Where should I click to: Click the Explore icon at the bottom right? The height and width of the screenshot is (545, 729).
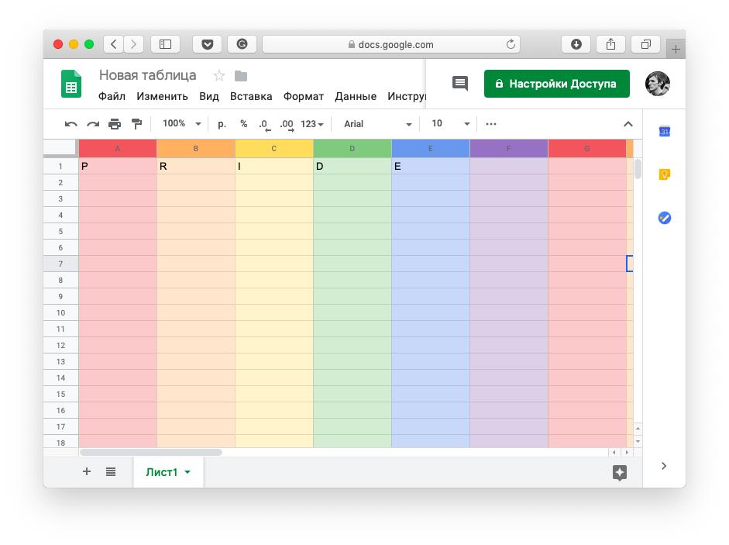tap(619, 473)
